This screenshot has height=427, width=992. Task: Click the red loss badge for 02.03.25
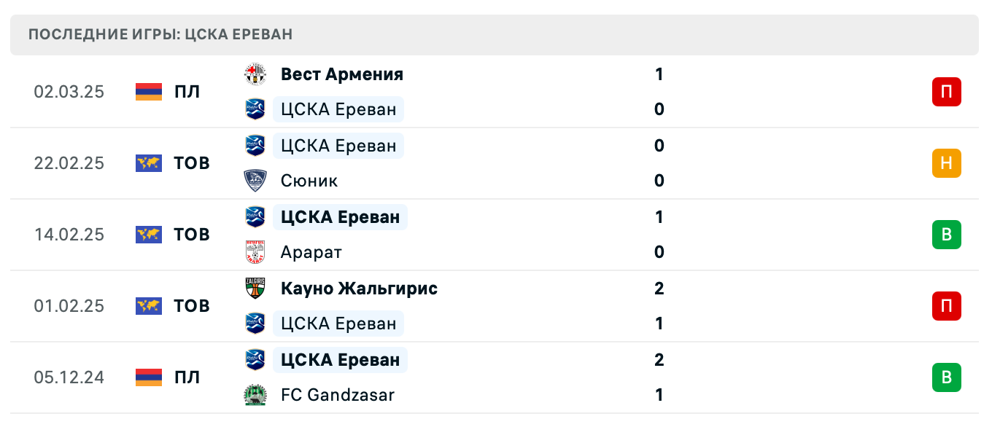[946, 92]
